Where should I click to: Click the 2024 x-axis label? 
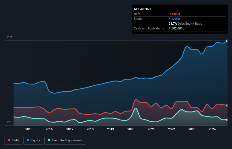pos(212,129)
